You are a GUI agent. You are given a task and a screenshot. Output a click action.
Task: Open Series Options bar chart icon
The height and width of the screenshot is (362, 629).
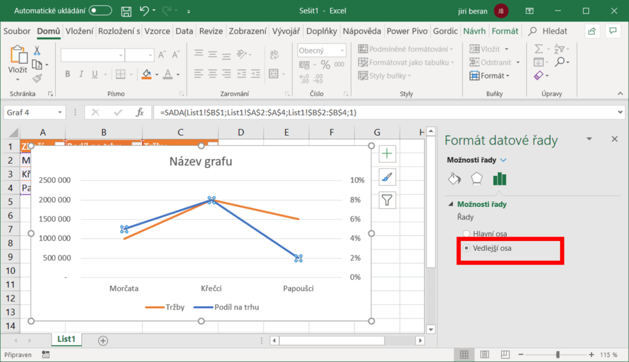pos(499,179)
